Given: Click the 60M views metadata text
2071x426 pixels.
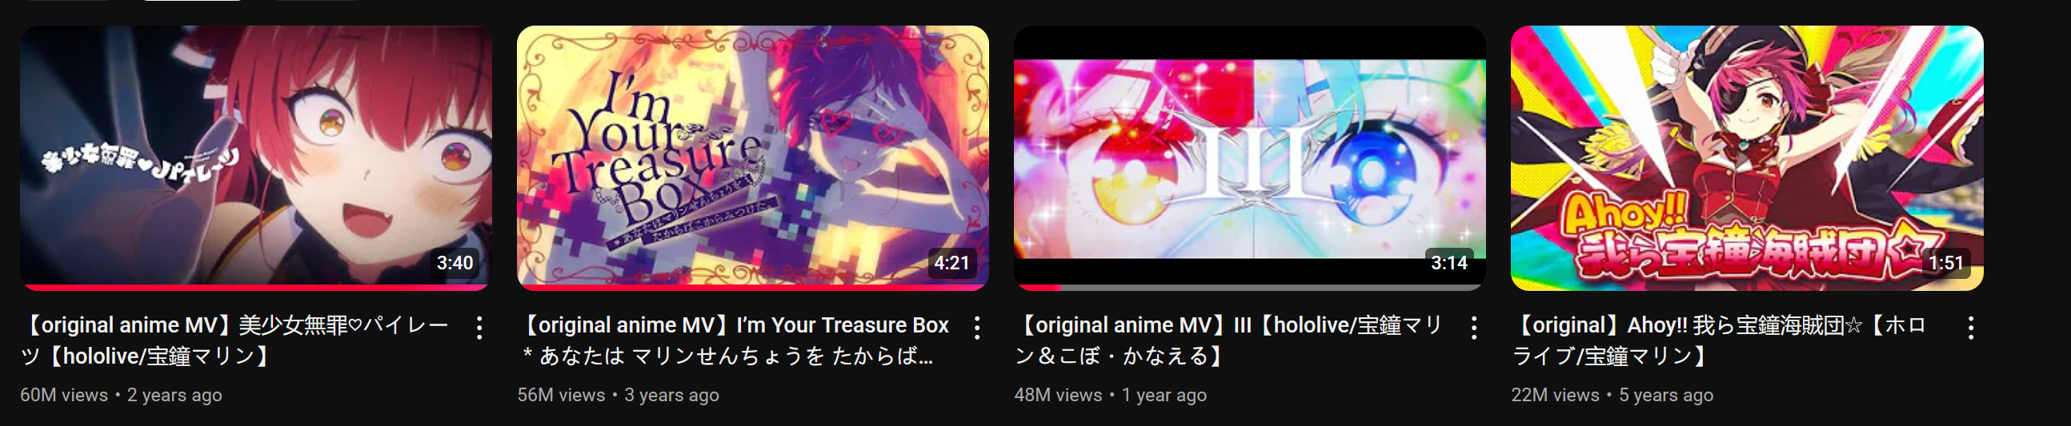Looking at the screenshot, I should (x=64, y=395).
